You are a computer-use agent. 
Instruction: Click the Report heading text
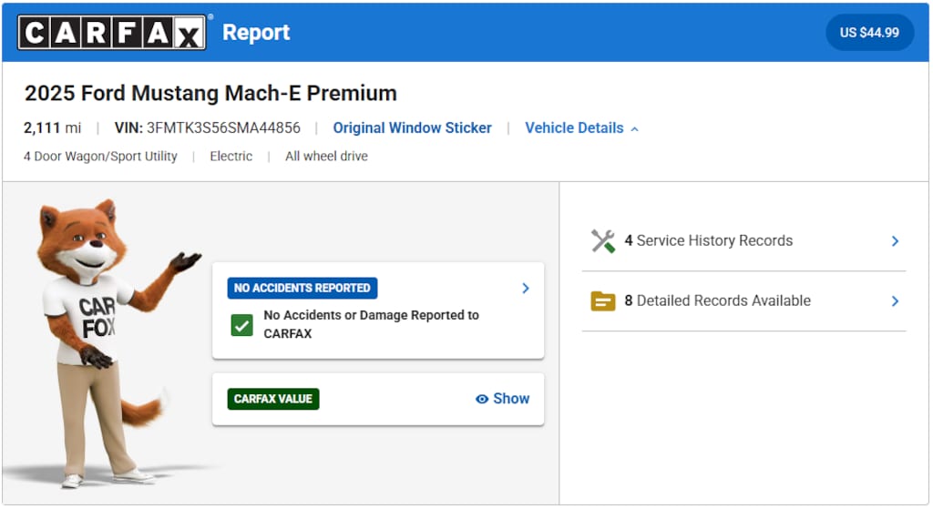256,32
